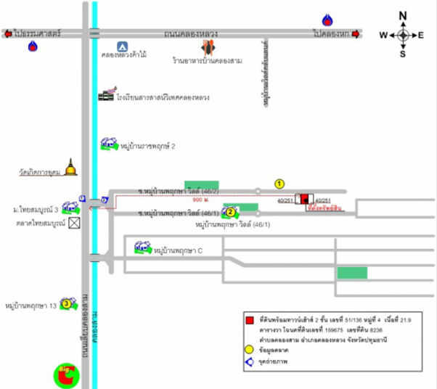
Task: Click the จุดถ่ายภาพ legend label
Action: coord(273,361)
